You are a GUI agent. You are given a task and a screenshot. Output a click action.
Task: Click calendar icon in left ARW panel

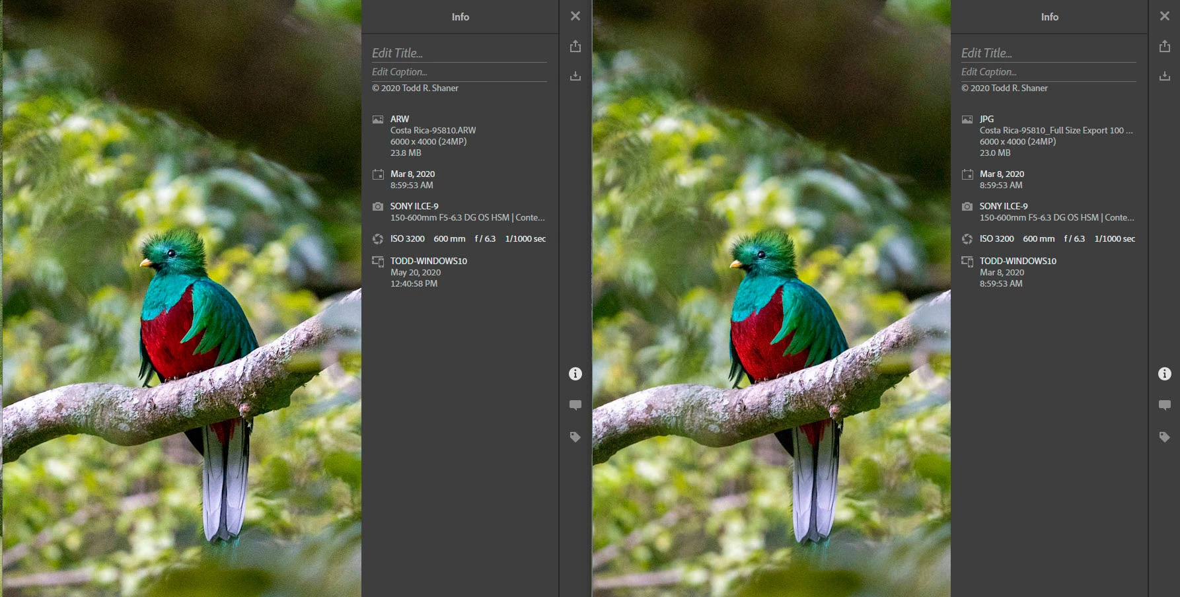pos(378,174)
